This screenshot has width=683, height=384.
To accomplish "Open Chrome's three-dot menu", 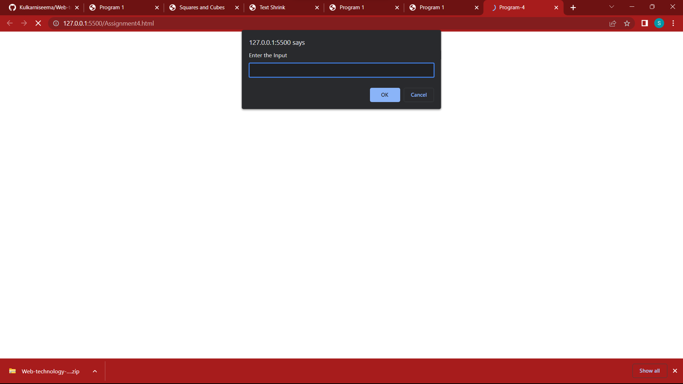I will coord(673,23).
